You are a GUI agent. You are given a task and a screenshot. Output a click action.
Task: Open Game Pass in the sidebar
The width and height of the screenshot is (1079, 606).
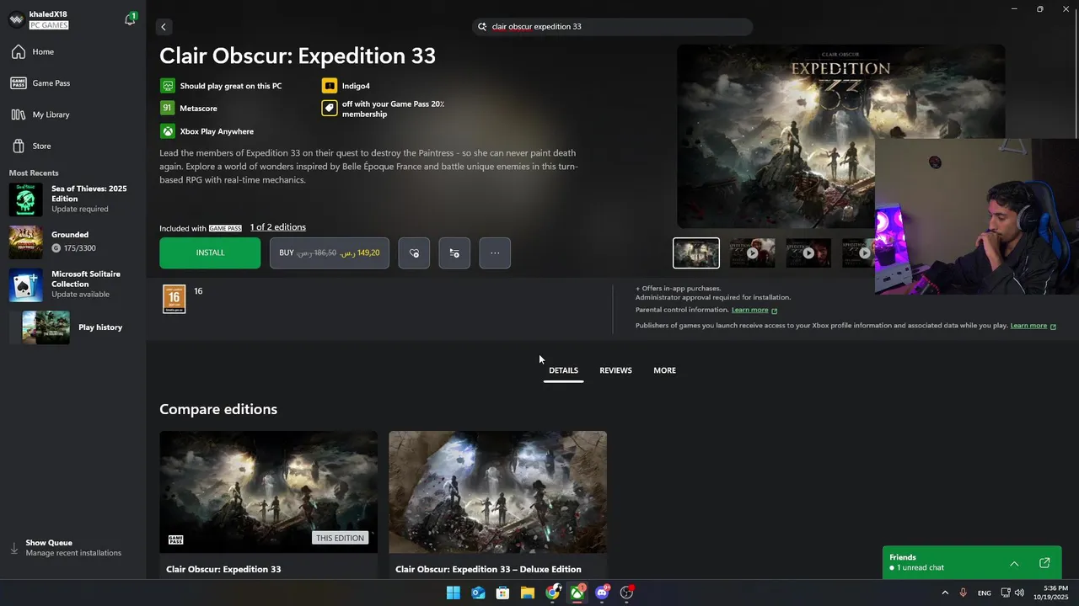51,83
